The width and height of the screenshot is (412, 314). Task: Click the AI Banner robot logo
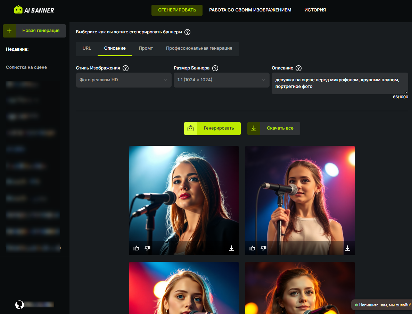[x=18, y=10]
